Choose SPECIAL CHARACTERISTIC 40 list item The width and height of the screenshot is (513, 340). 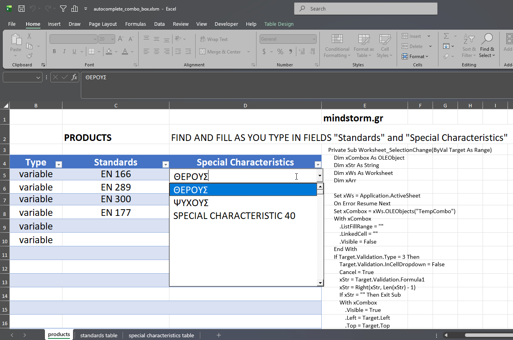click(234, 216)
